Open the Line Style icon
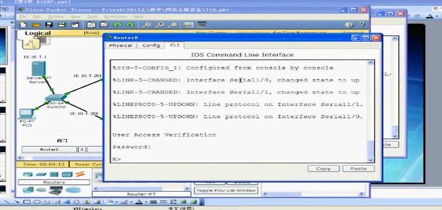The image size is (442, 210). point(153,202)
